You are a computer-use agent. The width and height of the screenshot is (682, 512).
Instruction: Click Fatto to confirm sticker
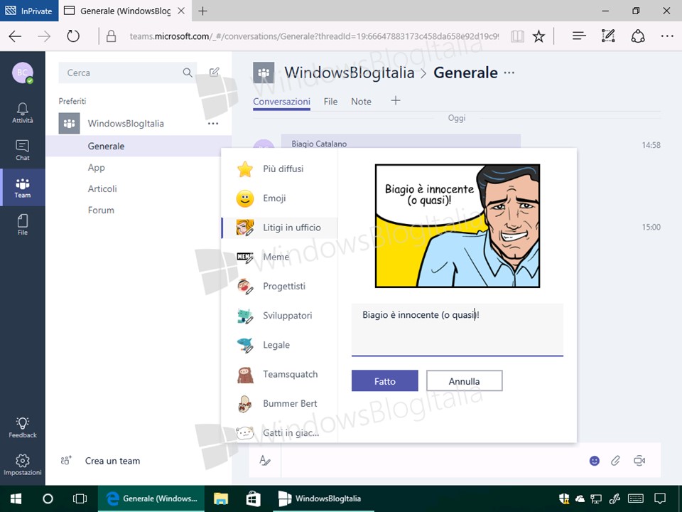coord(385,381)
